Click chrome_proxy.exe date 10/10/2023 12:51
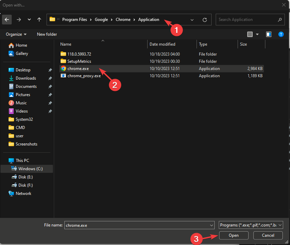The width and height of the screenshot is (290, 245). (x=164, y=76)
